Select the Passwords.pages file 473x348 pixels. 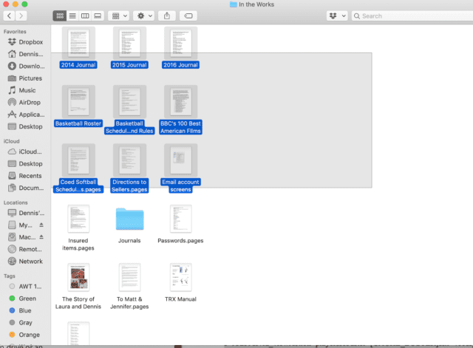pos(180,222)
